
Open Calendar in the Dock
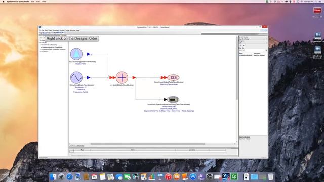tap(94, 177)
